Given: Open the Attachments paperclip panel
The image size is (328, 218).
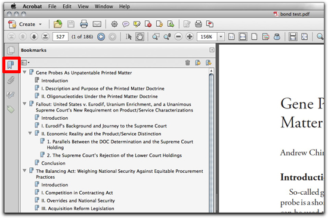Looking at the screenshot, I should 11,80.
